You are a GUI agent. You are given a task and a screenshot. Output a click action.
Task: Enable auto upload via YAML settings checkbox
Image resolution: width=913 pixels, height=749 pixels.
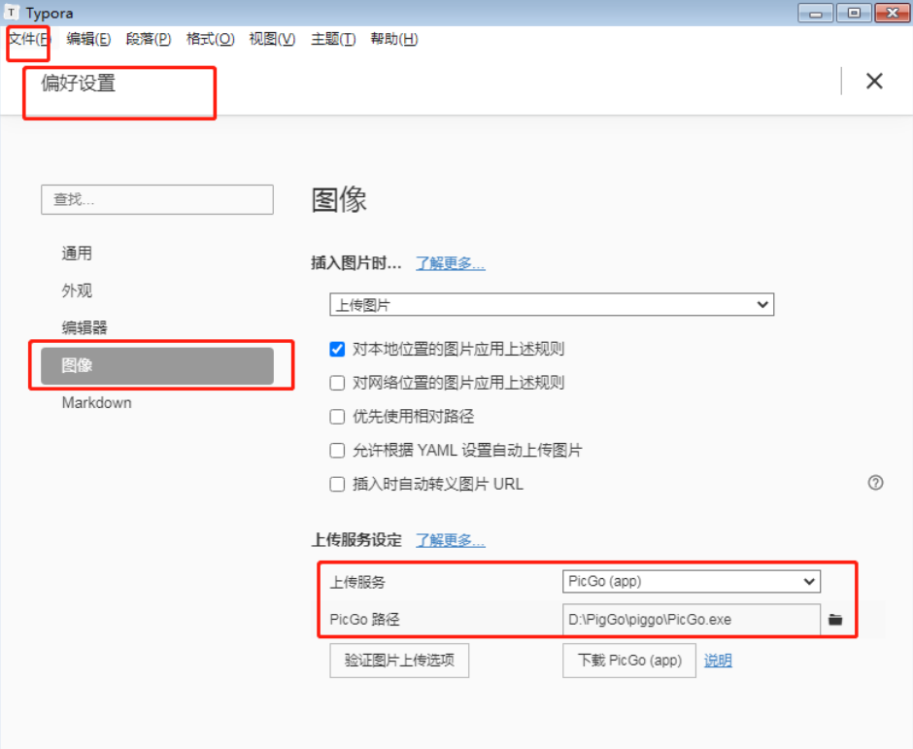[337, 450]
